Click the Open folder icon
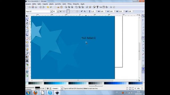Viewport: 170px width, 95px height. click(30, 7)
